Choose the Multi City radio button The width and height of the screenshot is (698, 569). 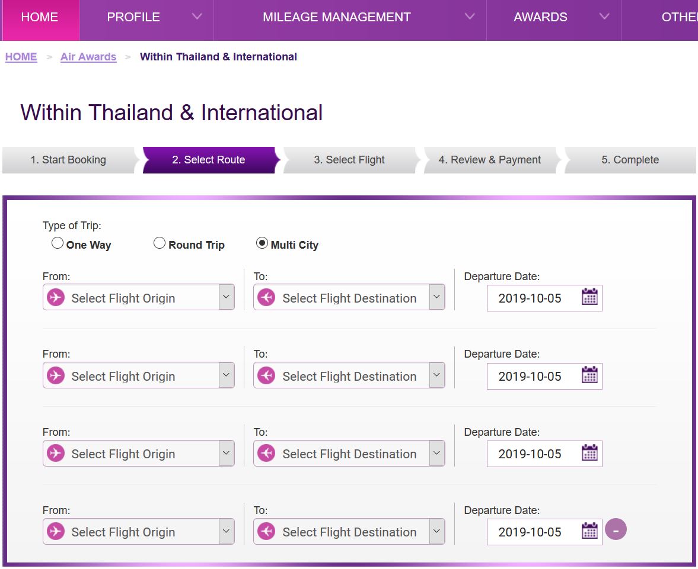(x=262, y=243)
